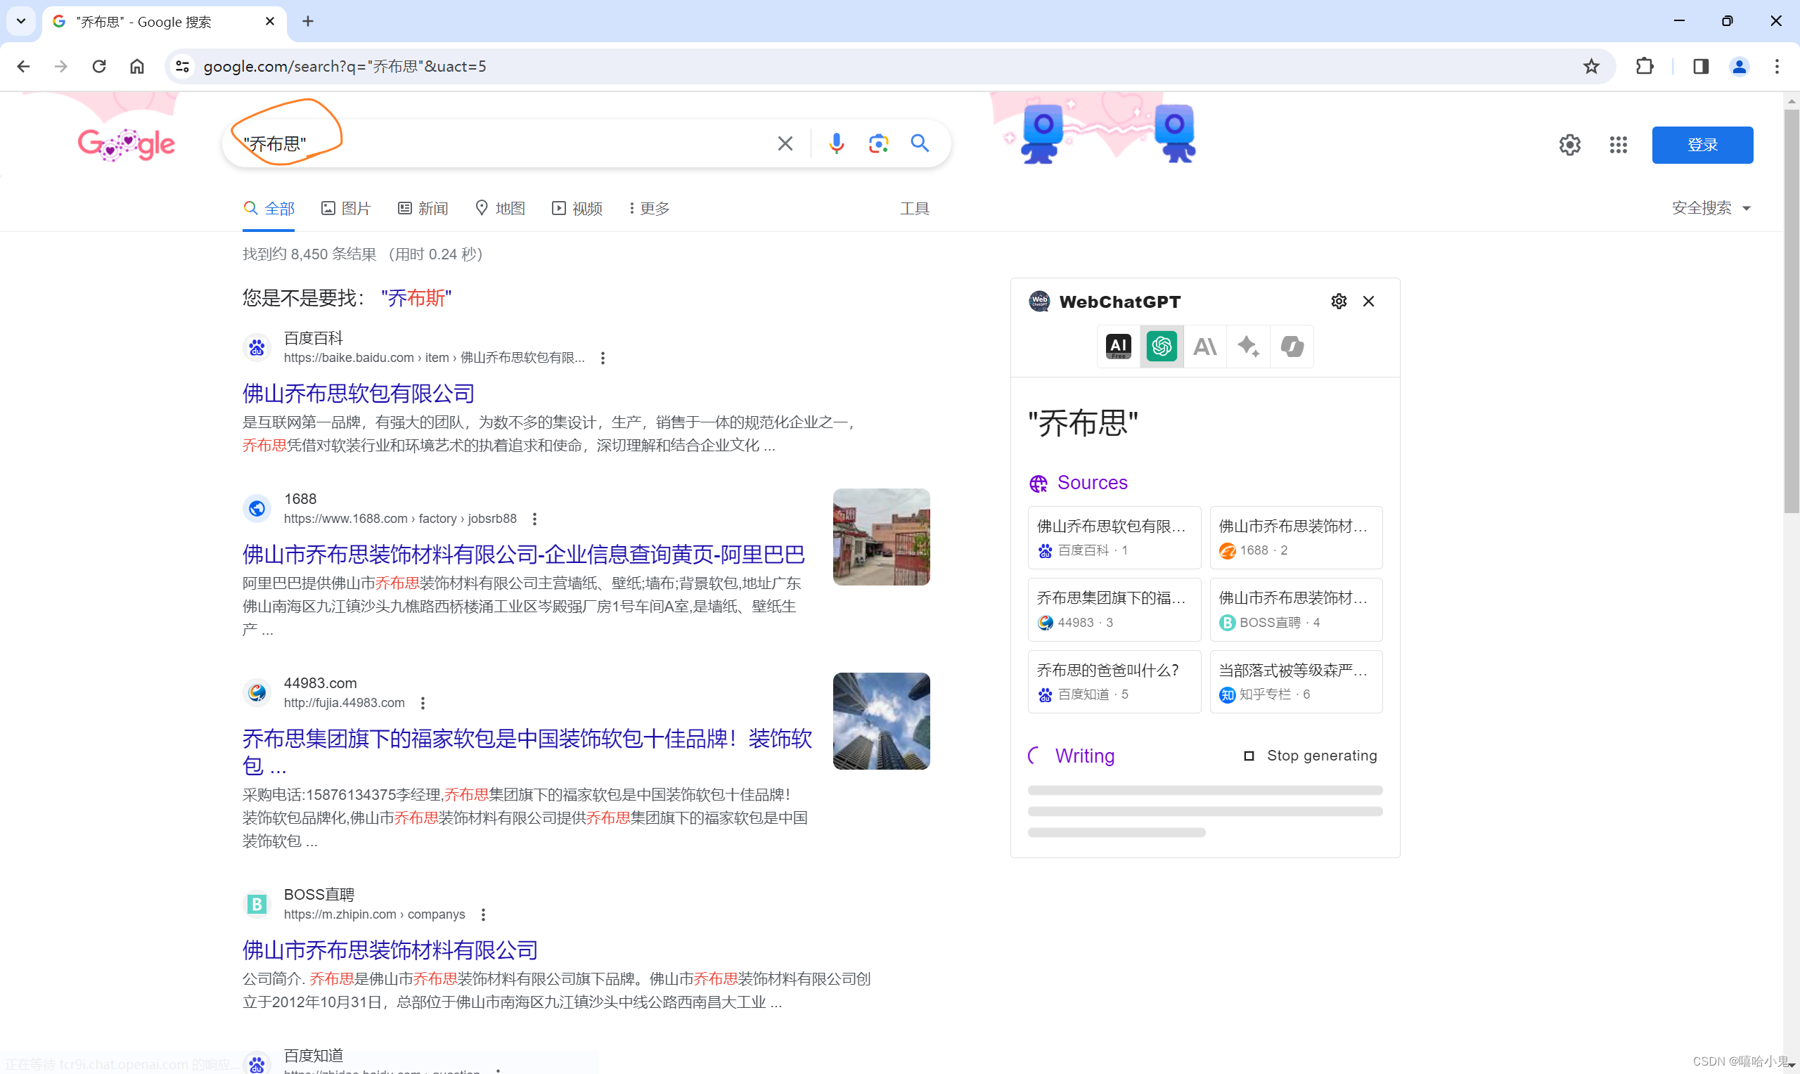Search by image with Lens icon
The height and width of the screenshot is (1074, 1800).
tap(878, 143)
